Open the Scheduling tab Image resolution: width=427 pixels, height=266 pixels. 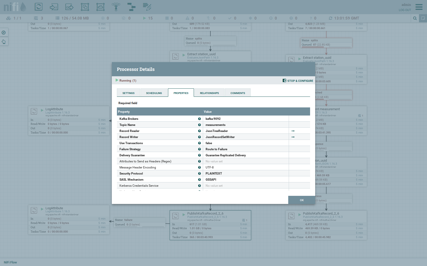coord(154,93)
